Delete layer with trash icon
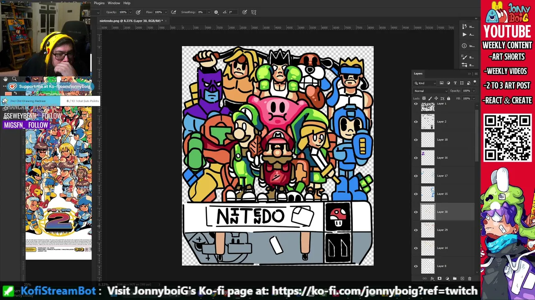The width and height of the screenshot is (535, 300). 469,279
